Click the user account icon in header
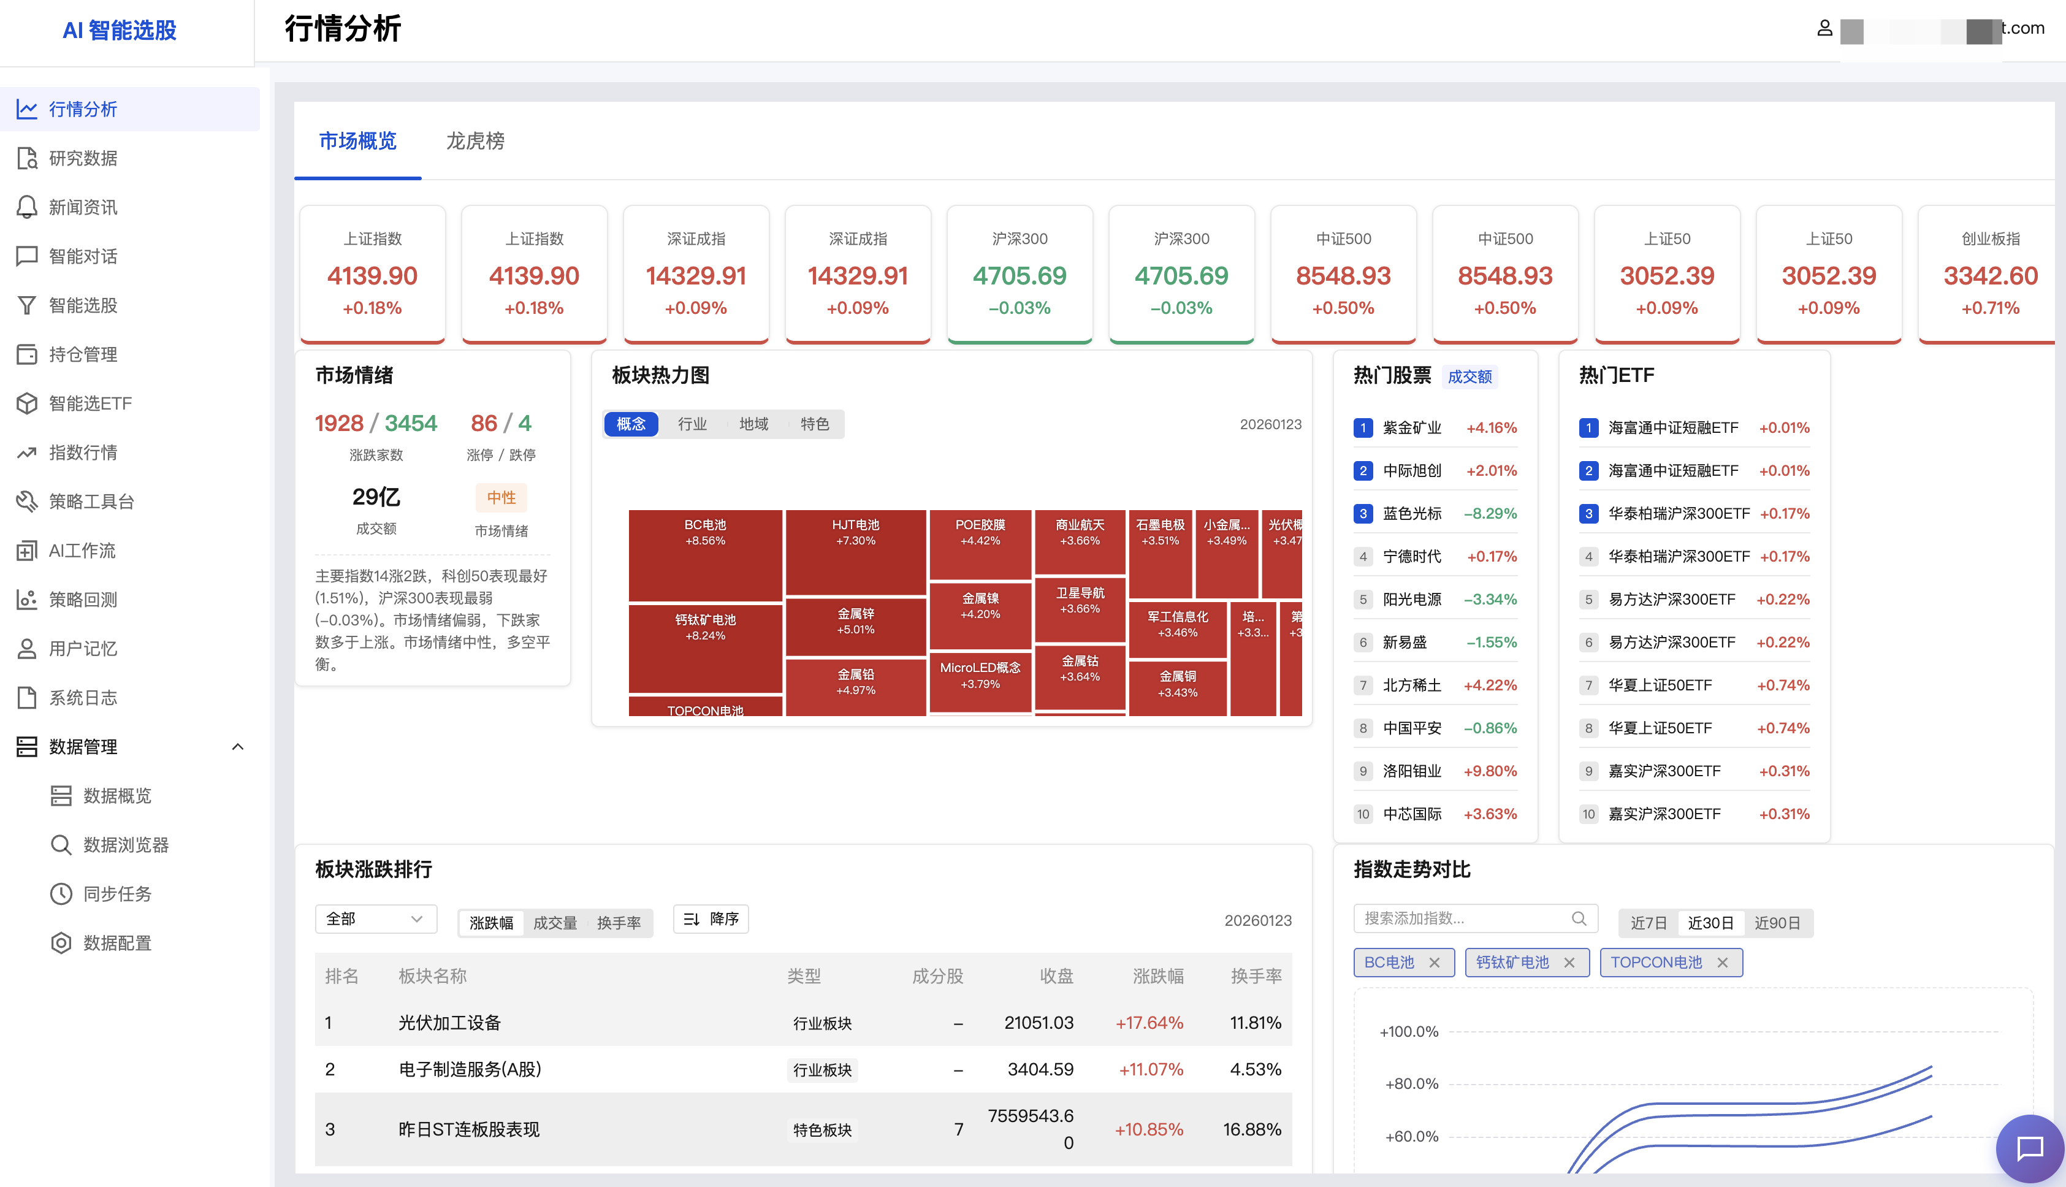Screen dimensions: 2066x1187 click(1825, 29)
